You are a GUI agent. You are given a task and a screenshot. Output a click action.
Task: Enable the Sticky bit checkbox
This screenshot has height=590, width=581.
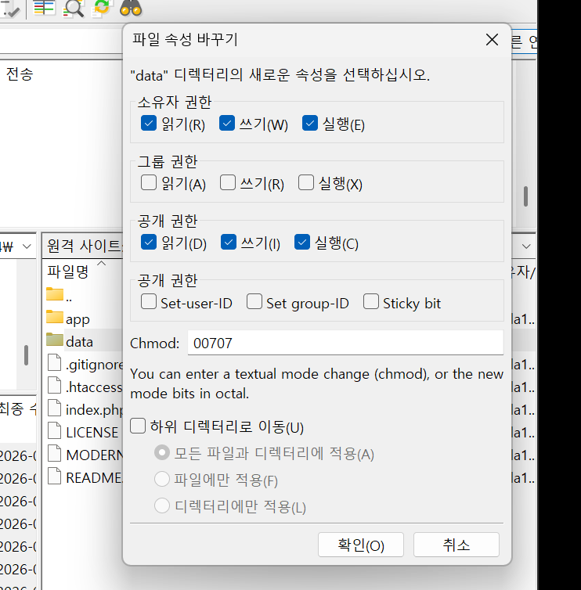(371, 301)
